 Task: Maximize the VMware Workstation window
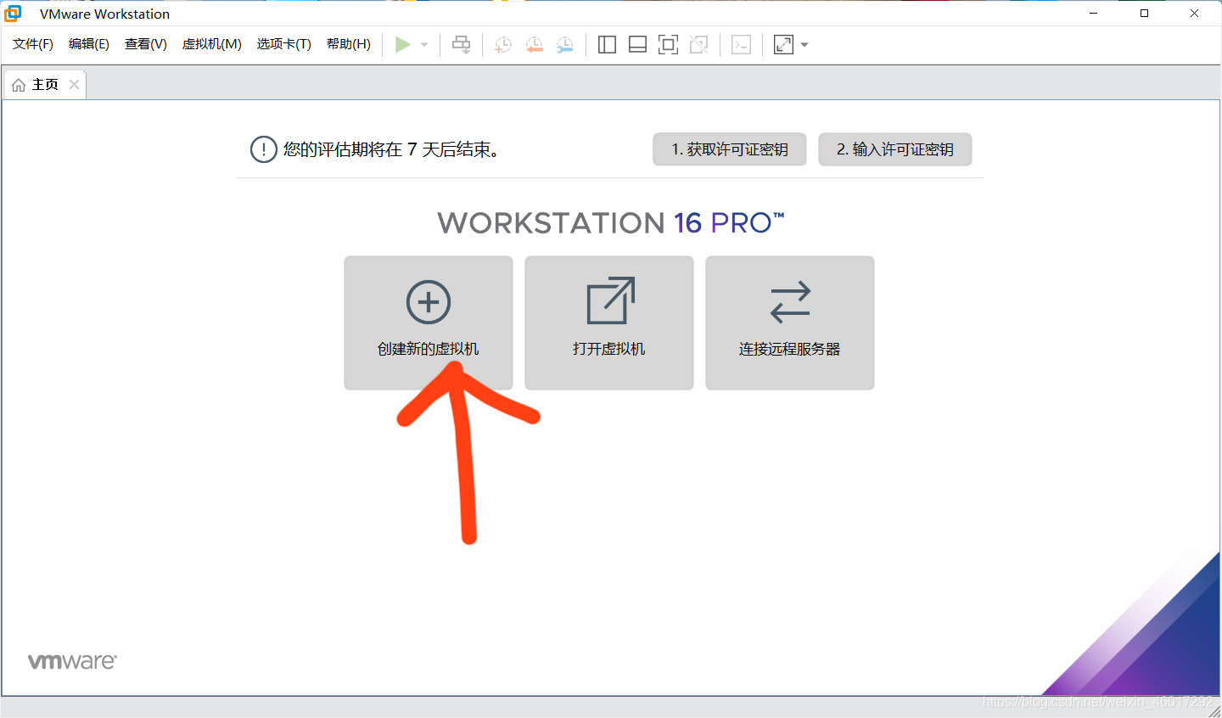1144,13
